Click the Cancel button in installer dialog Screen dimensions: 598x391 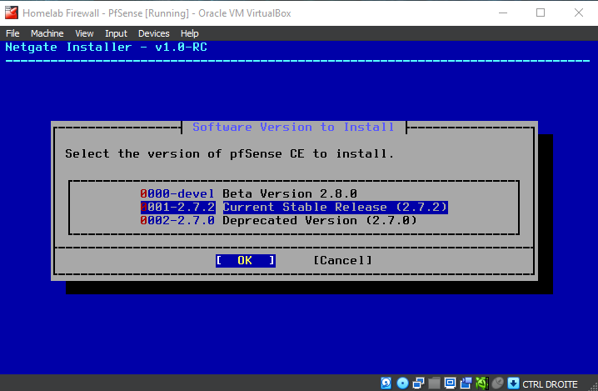click(x=342, y=260)
